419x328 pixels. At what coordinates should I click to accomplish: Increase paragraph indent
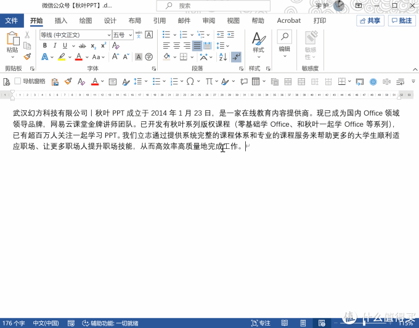click(230, 34)
